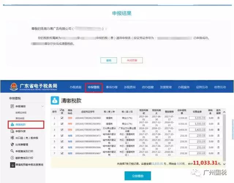This screenshot has width=234, height=183.
Task: Click the table scrollbar down arrow
Action: [224, 164]
